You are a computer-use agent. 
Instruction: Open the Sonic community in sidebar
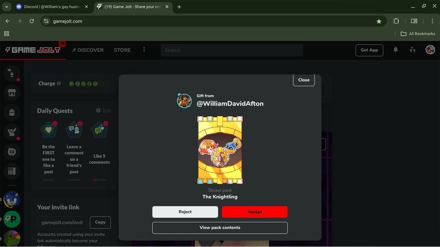(x=12, y=199)
